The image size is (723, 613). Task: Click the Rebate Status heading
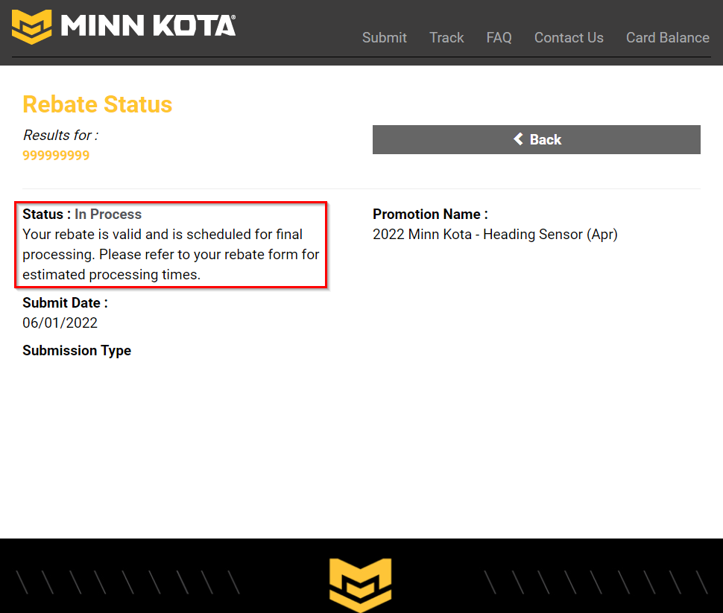(x=98, y=104)
